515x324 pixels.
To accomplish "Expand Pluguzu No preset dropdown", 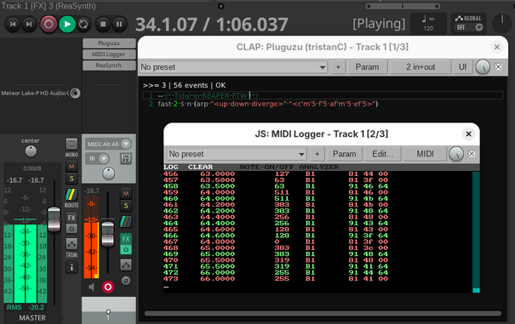I will click(x=233, y=67).
